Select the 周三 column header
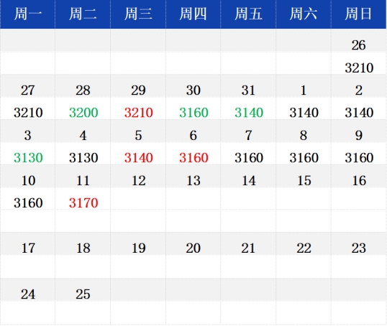Screen dimensions: 387x326 coord(138,14)
